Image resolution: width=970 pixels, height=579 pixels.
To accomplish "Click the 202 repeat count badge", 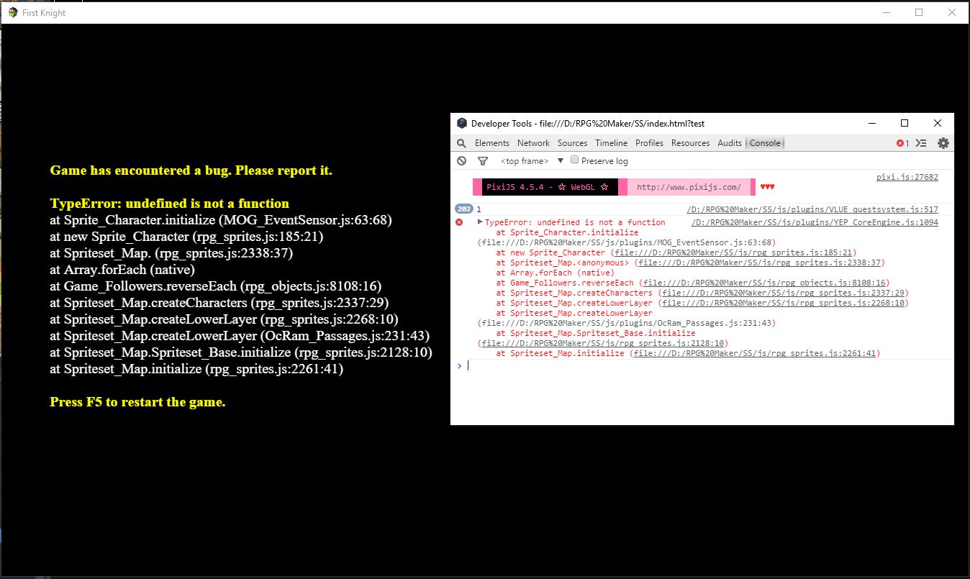I will [463, 209].
